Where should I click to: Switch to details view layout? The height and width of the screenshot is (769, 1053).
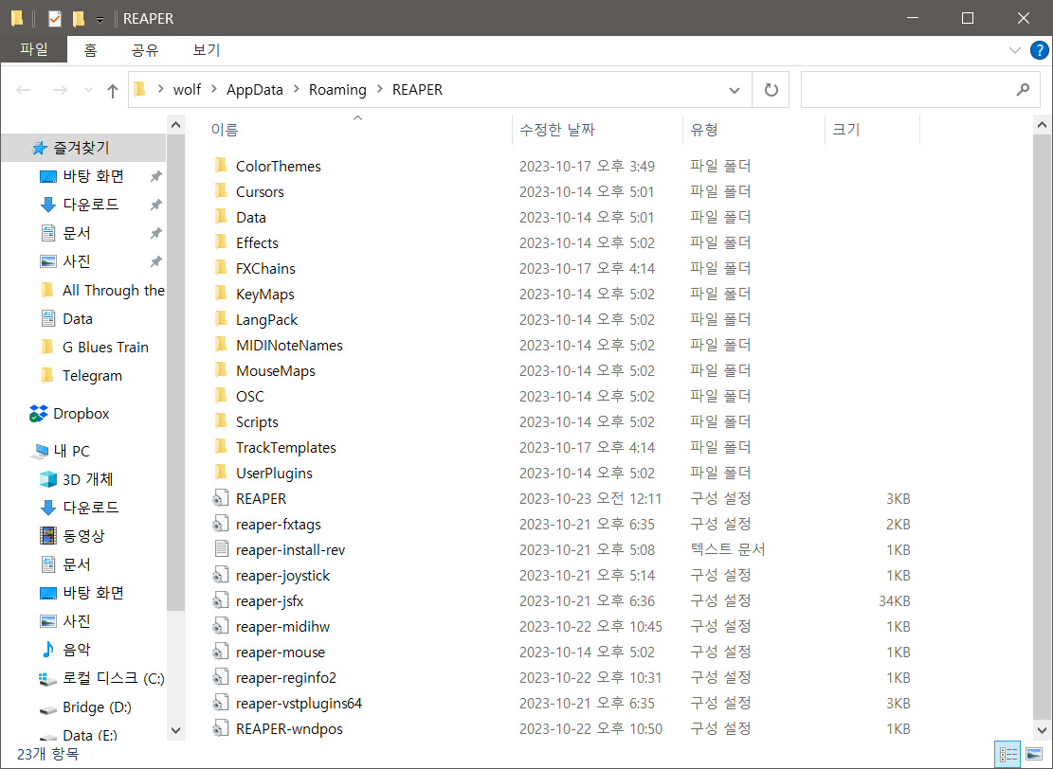pyautogui.click(x=1008, y=754)
